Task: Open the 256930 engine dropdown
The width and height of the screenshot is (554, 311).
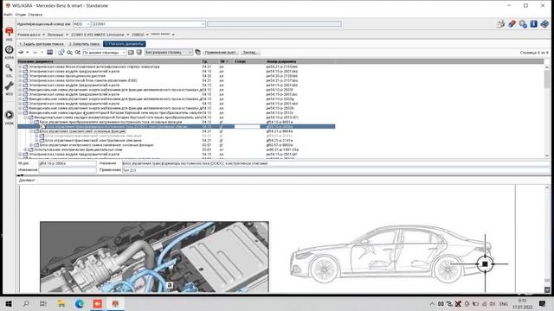Action: (x=147, y=35)
